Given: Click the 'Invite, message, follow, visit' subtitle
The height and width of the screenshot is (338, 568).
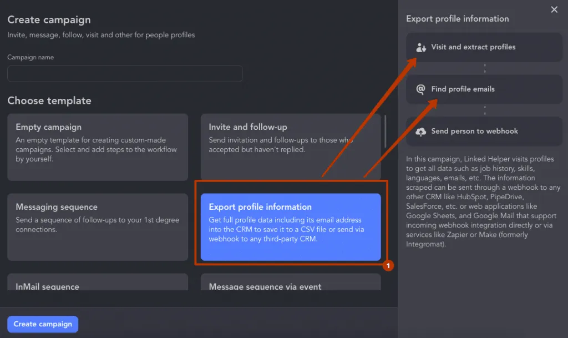Looking at the screenshot, I should pyautogui.click(x=101, y=35).
